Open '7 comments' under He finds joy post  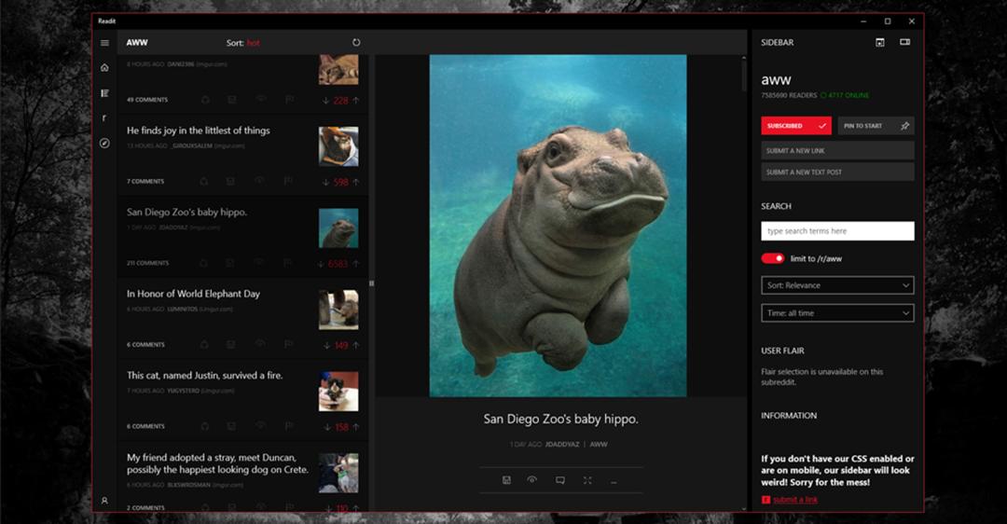point(145,182)
